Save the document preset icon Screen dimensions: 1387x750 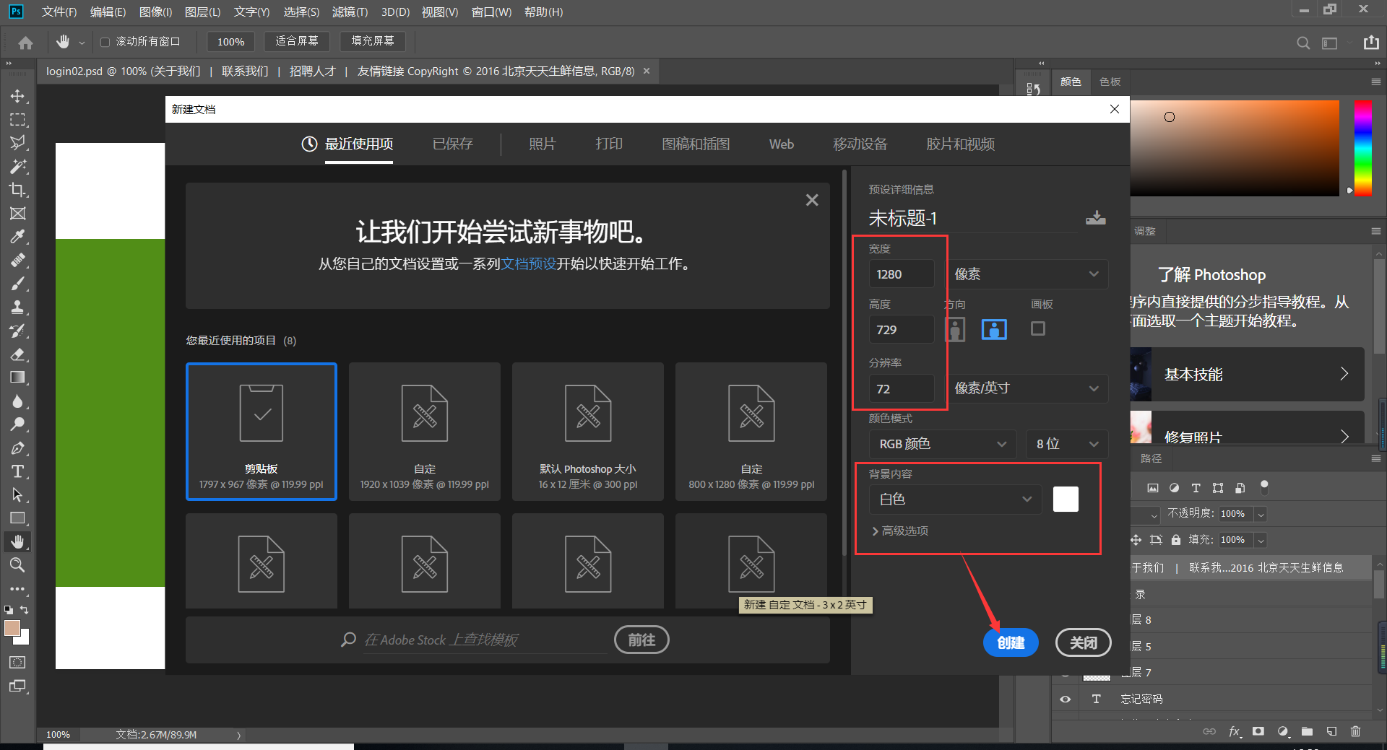(1096, 218)
